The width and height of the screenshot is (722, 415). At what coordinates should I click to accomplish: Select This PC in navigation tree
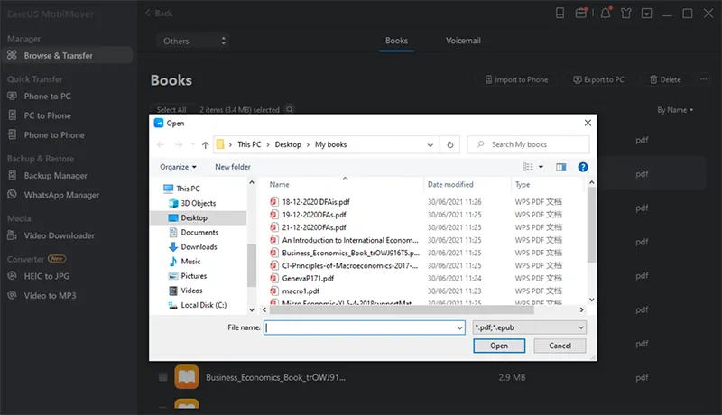coord(188,189)
